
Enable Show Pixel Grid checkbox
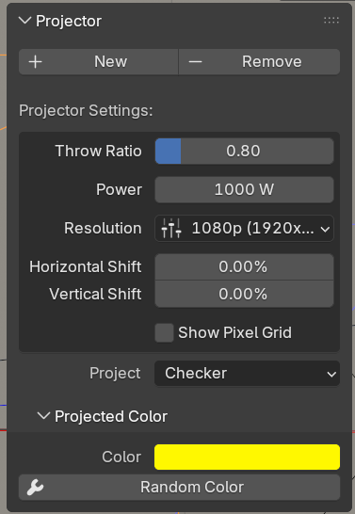pos(164,332)
